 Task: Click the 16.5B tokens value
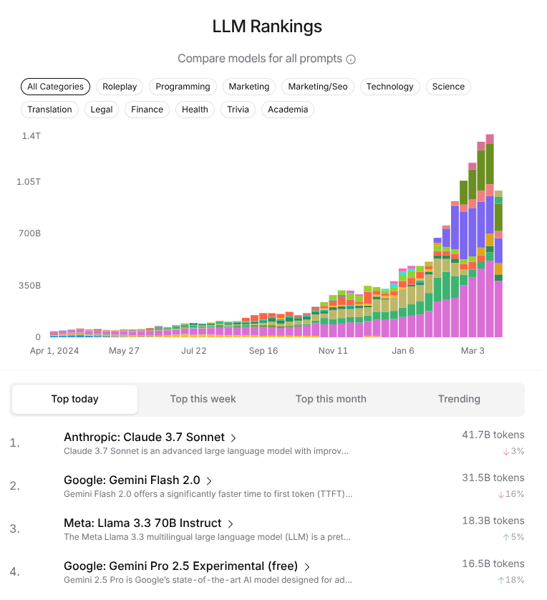(493, 563)
